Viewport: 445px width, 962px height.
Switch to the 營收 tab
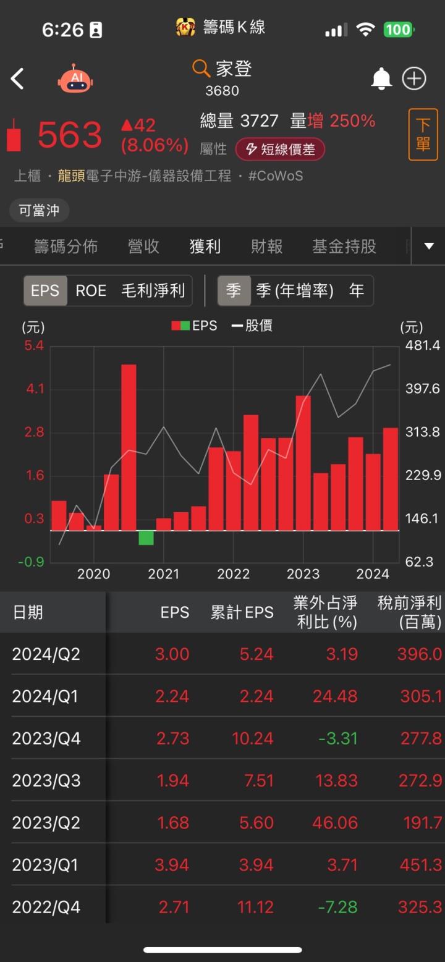coord(143,247)
